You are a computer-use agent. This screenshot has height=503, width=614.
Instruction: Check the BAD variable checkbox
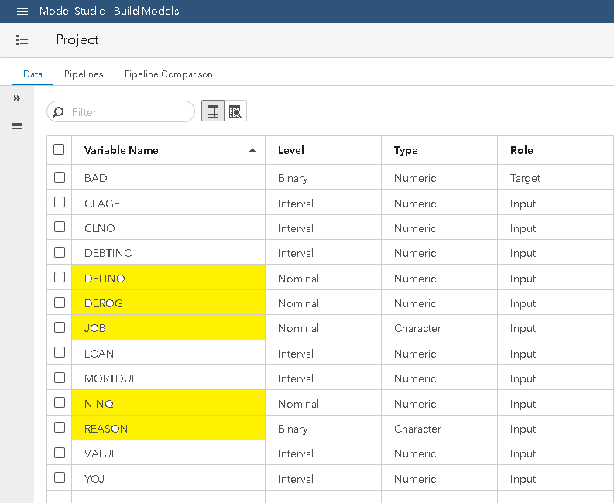coord(60,178)
